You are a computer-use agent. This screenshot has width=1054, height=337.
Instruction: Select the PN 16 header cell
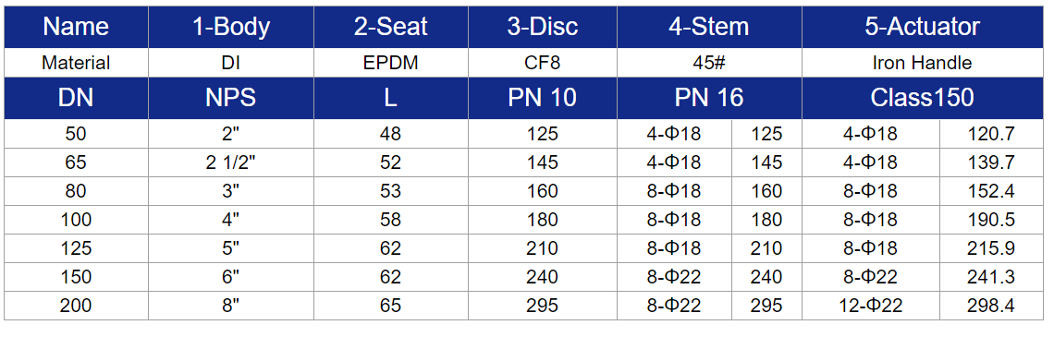point(709,98)
